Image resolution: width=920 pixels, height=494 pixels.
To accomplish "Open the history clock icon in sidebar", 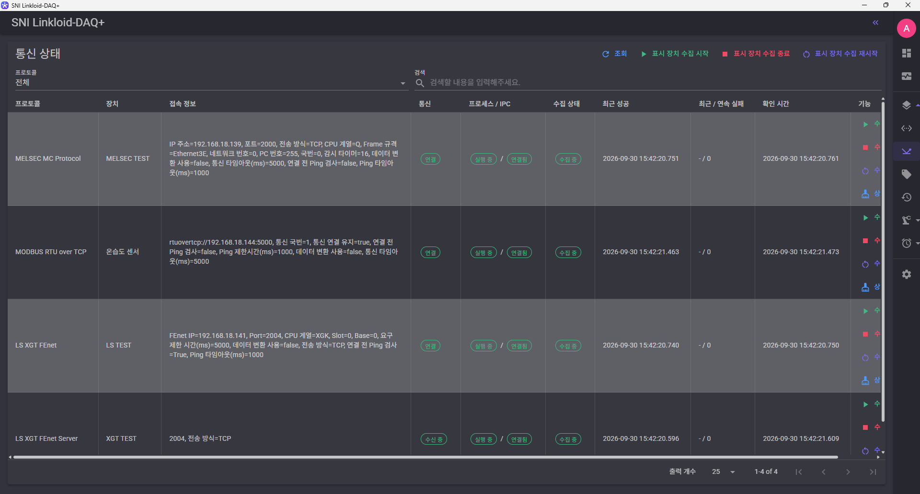I will [x=906, y=197].
